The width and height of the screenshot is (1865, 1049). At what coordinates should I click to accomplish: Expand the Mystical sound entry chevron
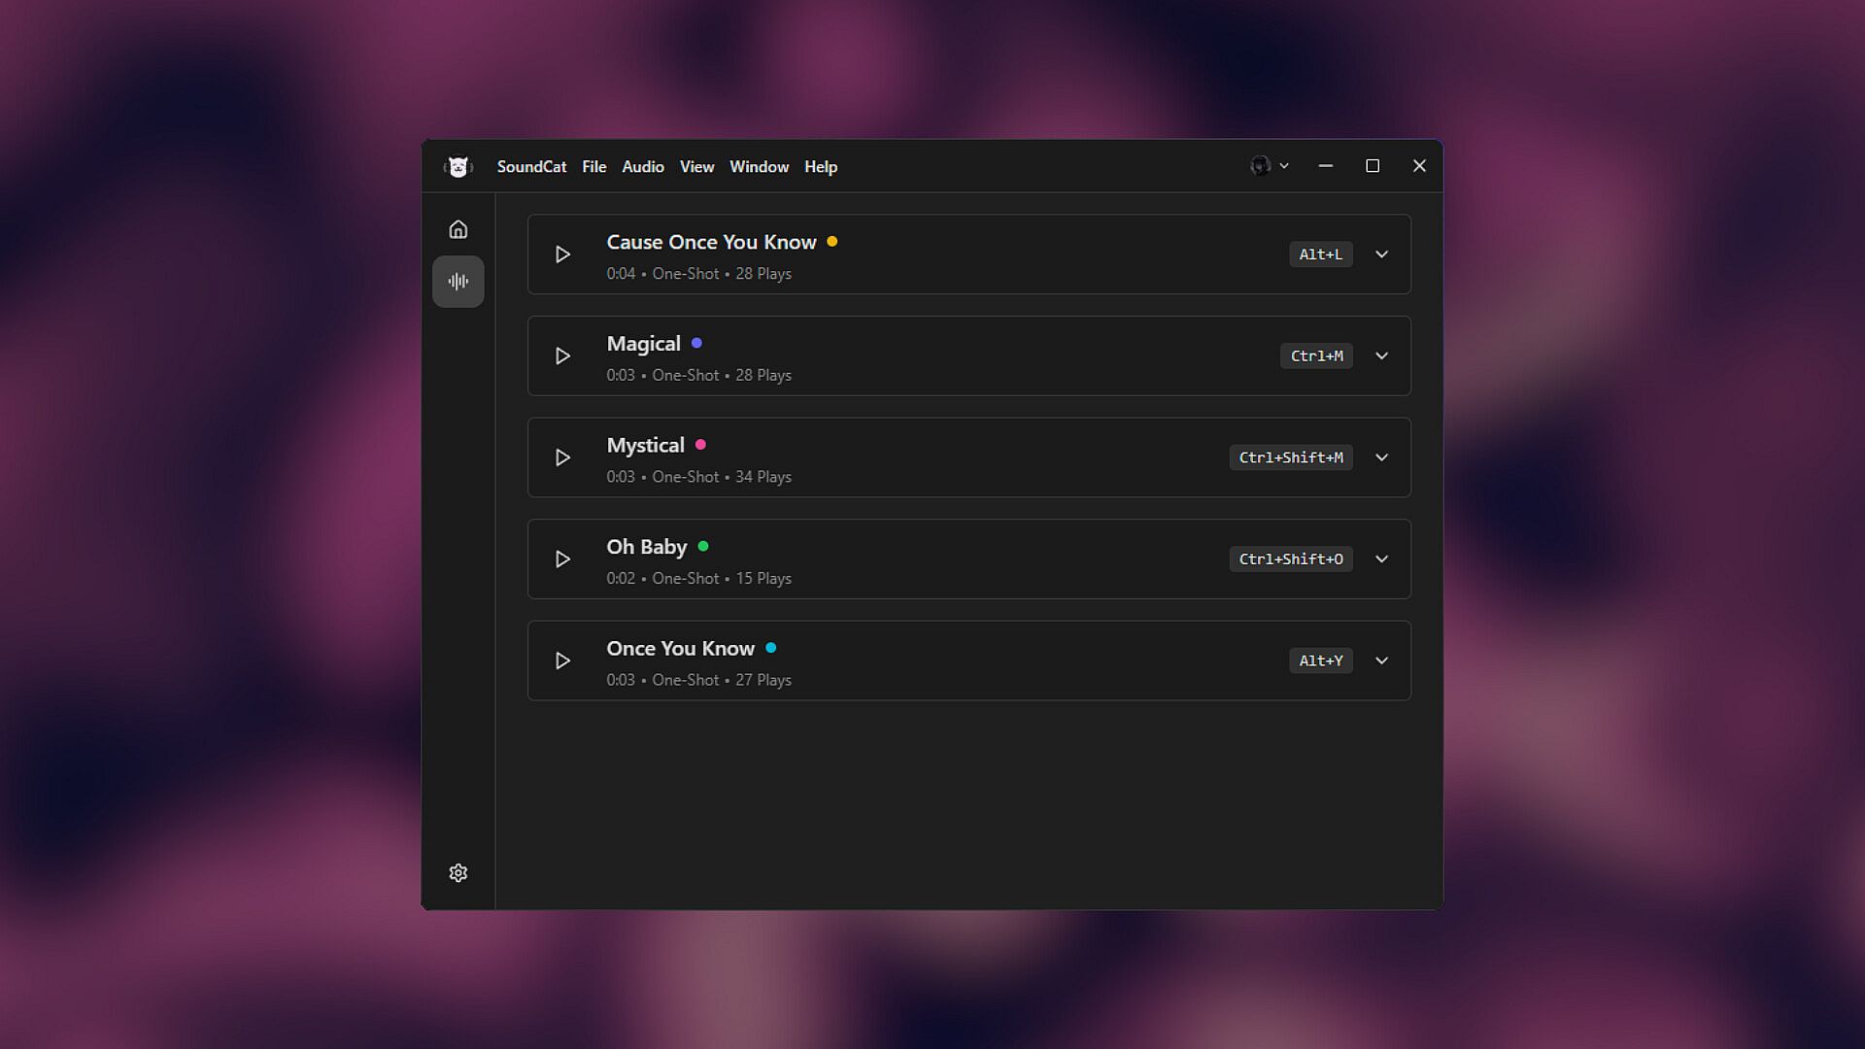tap(1381, 457)
